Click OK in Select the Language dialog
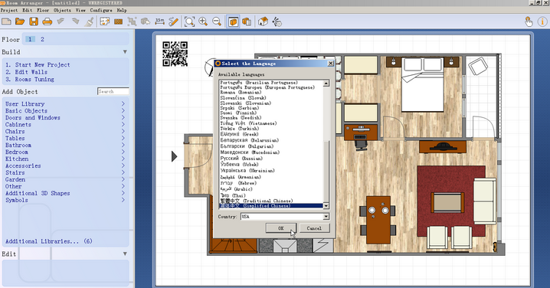Viewport: 550px width, 288px height. 281,228
